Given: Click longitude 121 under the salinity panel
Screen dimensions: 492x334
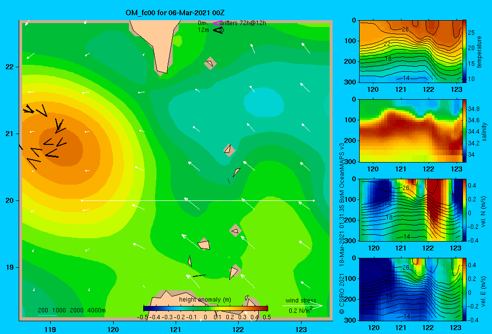Looking at the screenshot, I should pos(400,169).
